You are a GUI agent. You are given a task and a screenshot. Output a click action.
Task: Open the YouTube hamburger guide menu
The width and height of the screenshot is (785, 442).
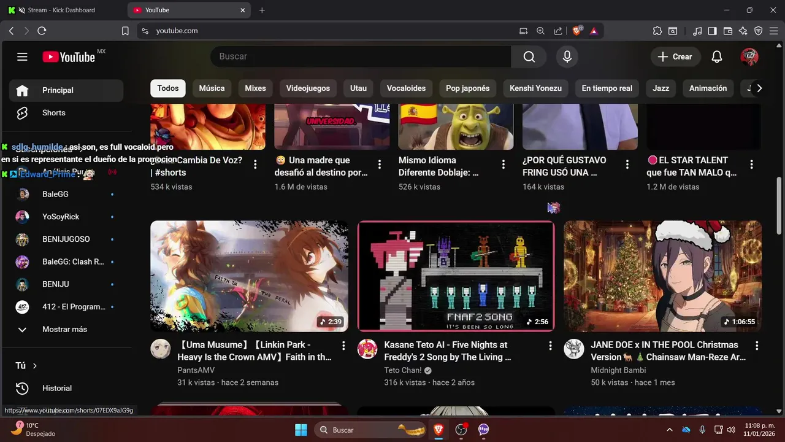click(22, 57)
